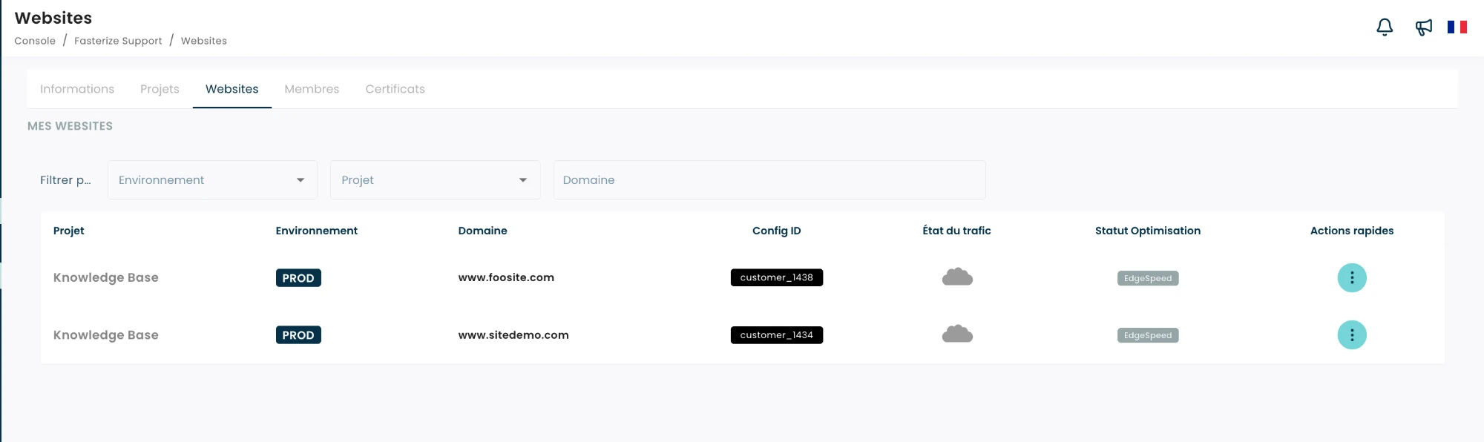Click the EdgeSpeed status for www.sitedemo.com
Image resolution: width=1484 pixels, height=442 pixels.
click(x=1148, y=336)
